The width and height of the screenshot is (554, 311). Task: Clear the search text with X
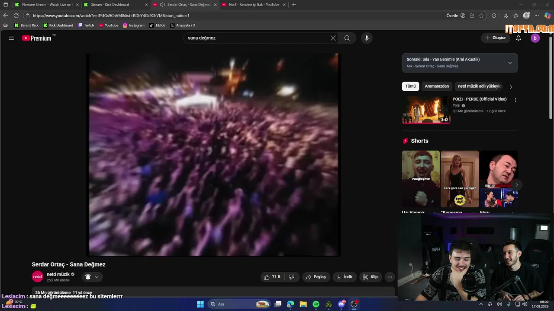tap(333, 38)
